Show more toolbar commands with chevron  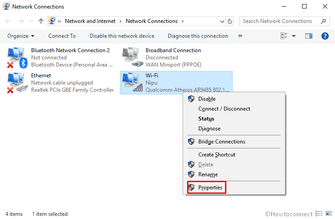[x=240, y=36]
